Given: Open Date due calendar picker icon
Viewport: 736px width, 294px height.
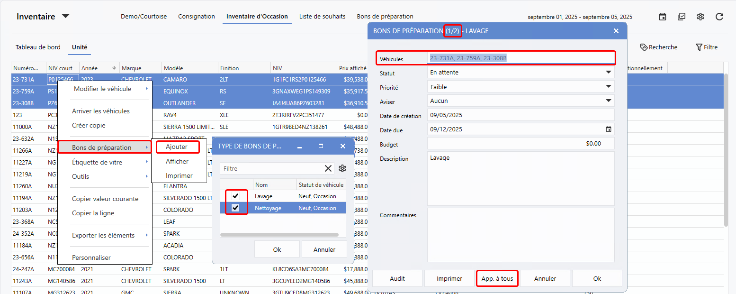Looking at the screenshot, I should click(609, 129).
